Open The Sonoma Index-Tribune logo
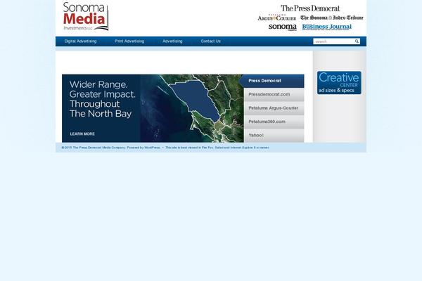422x281 pixels. coord(331,18)
